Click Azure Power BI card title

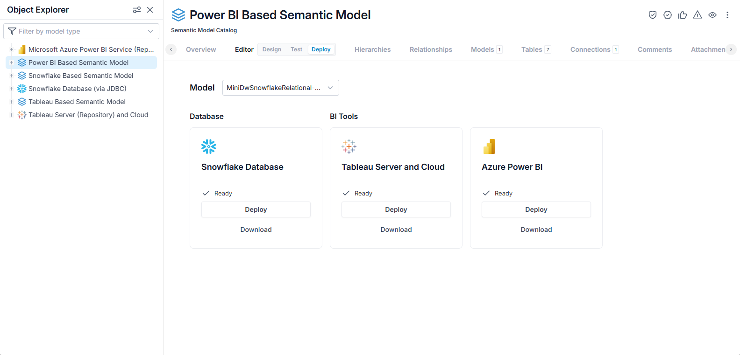pos(512,167)
